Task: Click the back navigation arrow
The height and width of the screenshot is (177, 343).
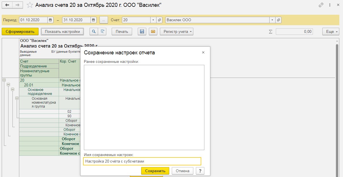Action: pos(7,5)
